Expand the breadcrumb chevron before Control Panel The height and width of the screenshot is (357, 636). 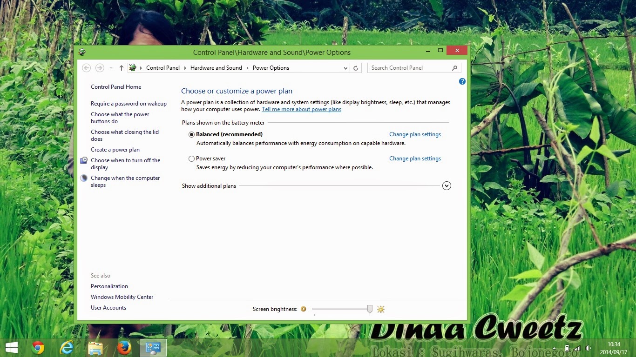pos(141,68)
